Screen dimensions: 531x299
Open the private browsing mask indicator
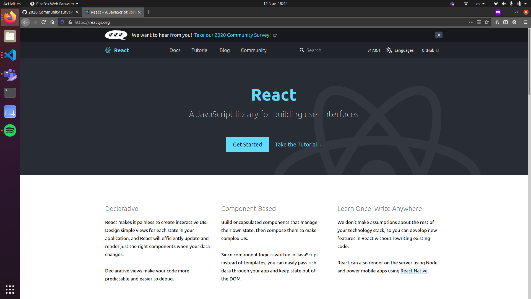[498, 12]
